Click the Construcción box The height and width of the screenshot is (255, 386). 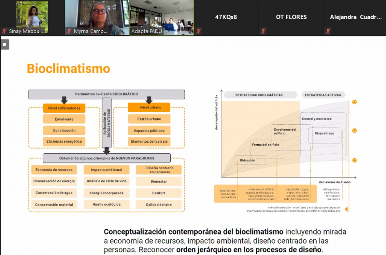[x=64, y=130]
